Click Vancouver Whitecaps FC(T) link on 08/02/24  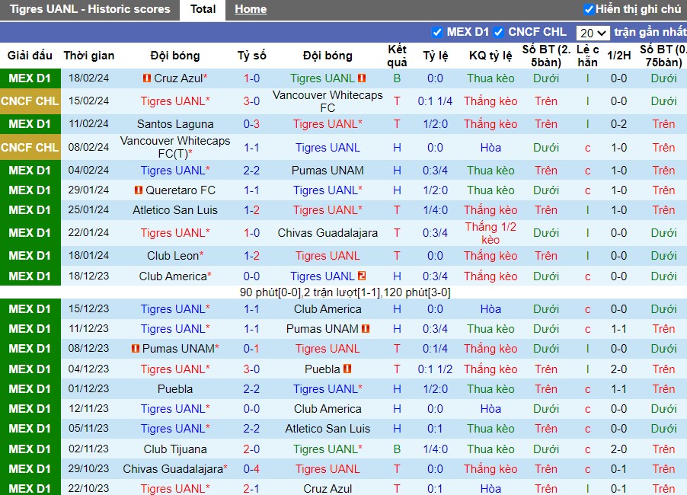tap(175, 147)
